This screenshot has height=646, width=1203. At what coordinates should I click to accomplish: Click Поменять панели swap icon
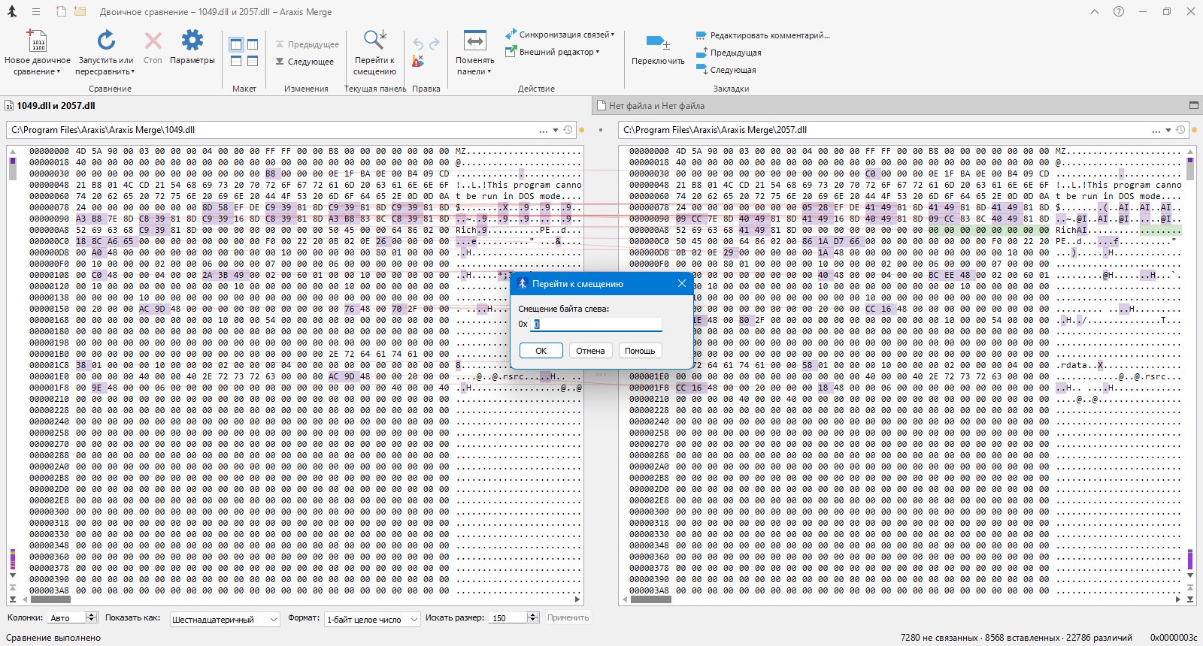474,41
